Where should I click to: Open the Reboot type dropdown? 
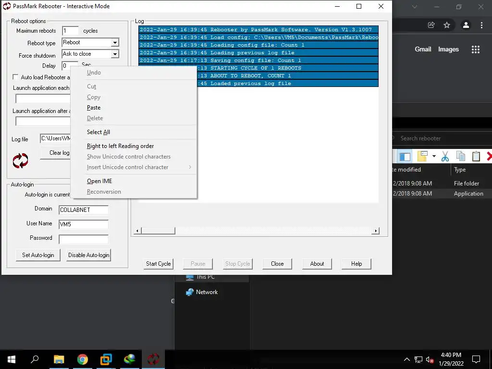[x=115, y=42]
